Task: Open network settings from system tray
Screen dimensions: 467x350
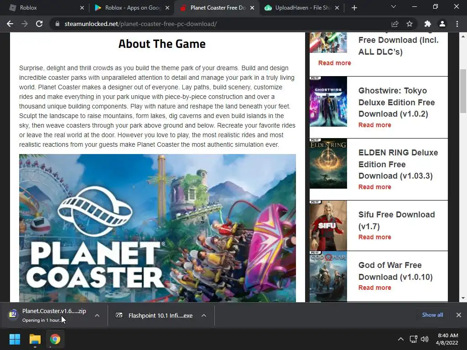Action: click(x=413, y=339)
